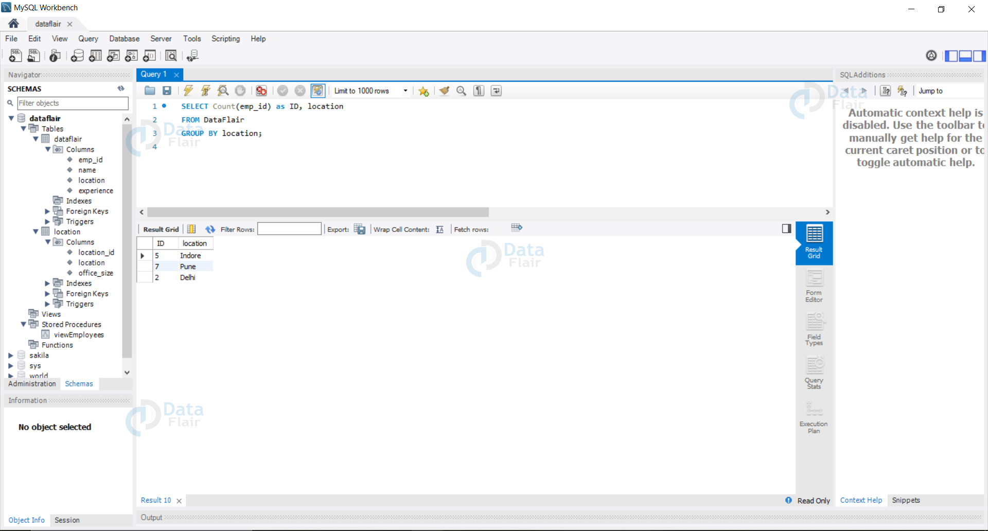Toggle the result side panel

[x=786, y=228]
